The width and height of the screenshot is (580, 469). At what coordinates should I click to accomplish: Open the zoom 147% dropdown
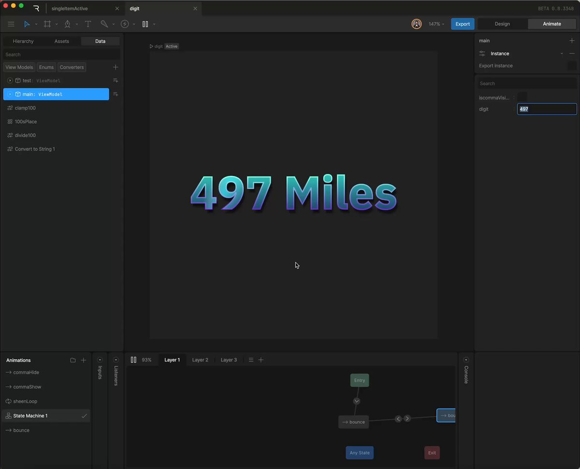[x=436, y=24]
